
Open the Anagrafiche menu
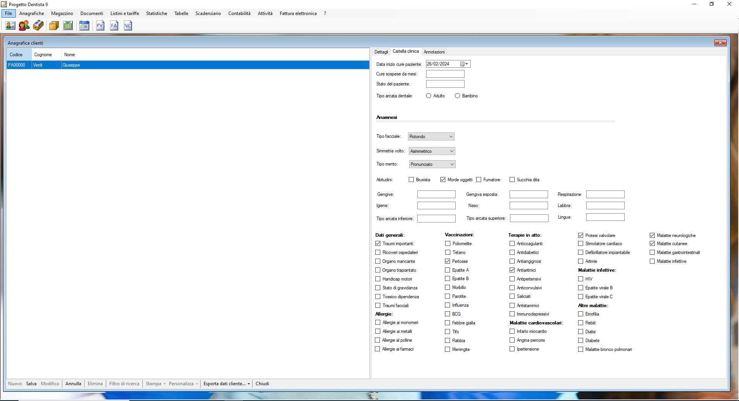(32, 13)
